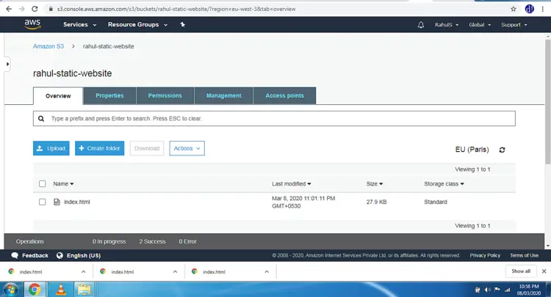Tick the checkbox next to index.html
The image size is (551, 297).
point(42,202)
